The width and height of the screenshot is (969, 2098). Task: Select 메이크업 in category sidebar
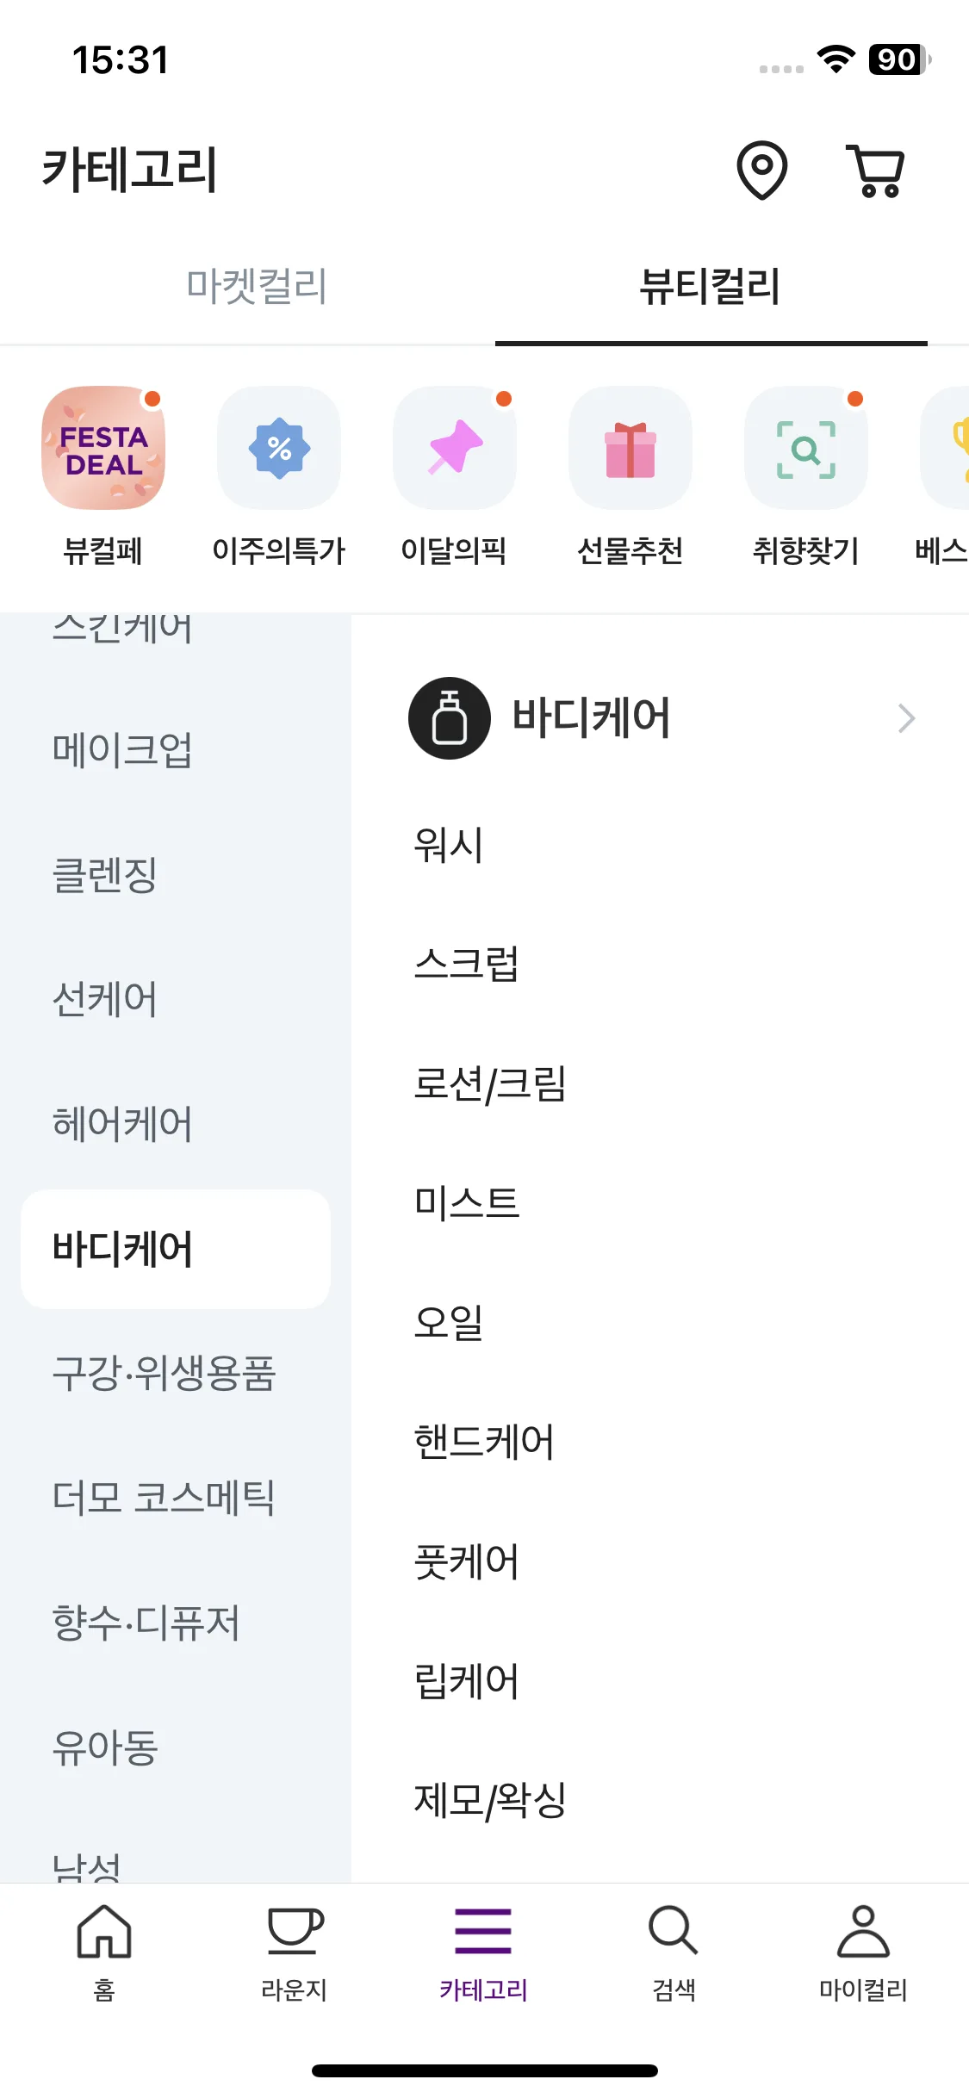pos(122,749)
